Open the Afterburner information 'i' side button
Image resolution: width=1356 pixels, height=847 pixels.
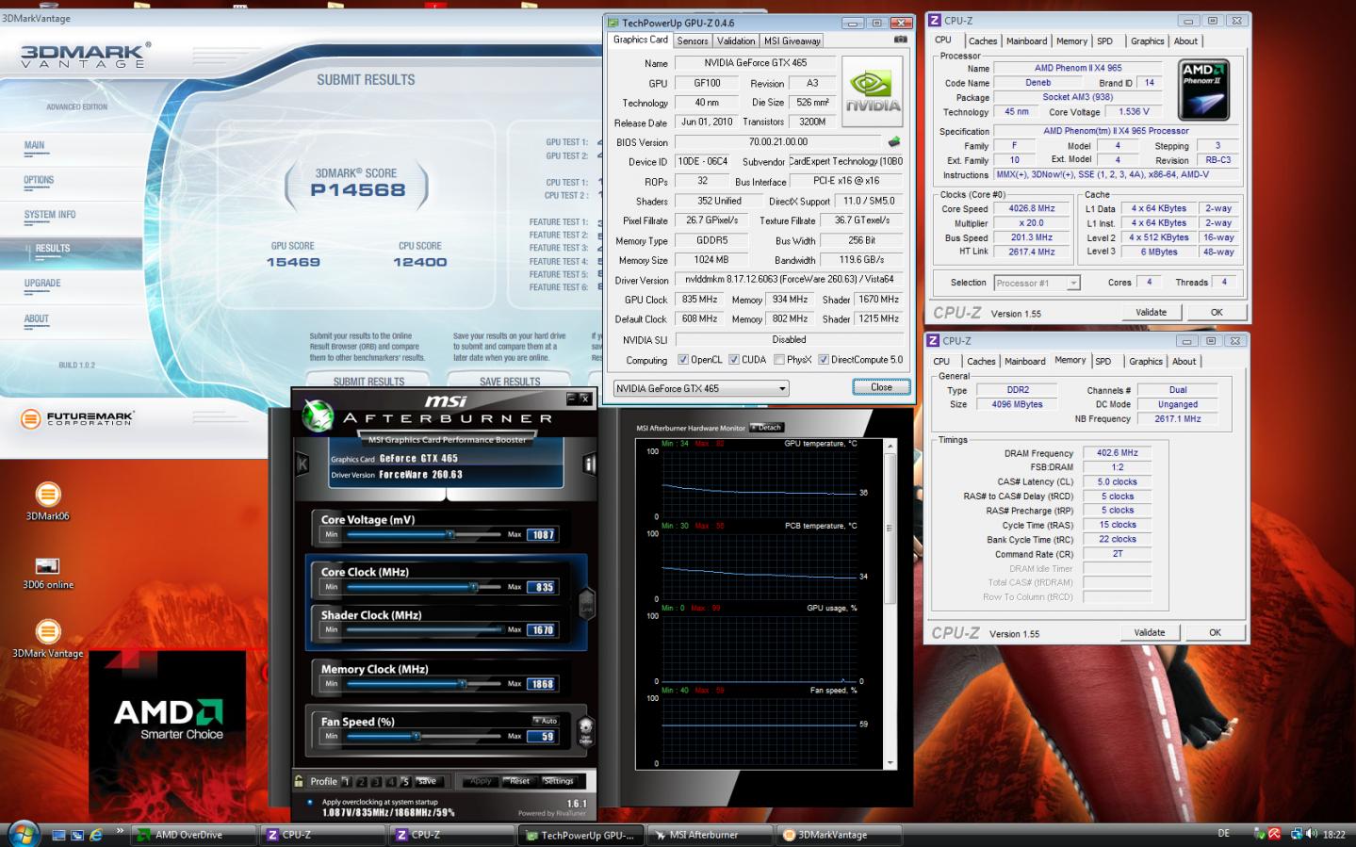point(590,464)
